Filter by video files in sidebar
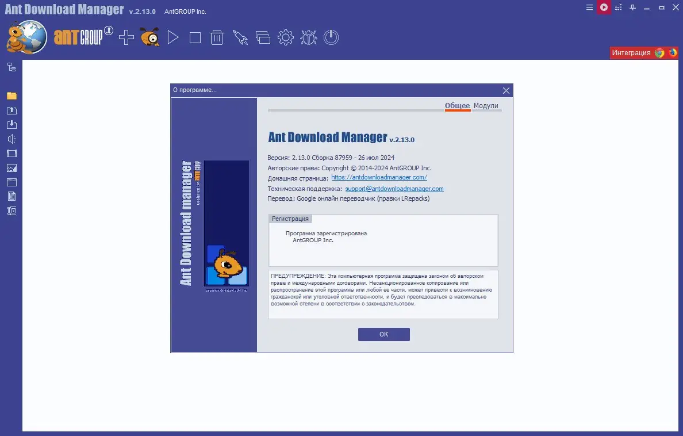 [11, 154]
